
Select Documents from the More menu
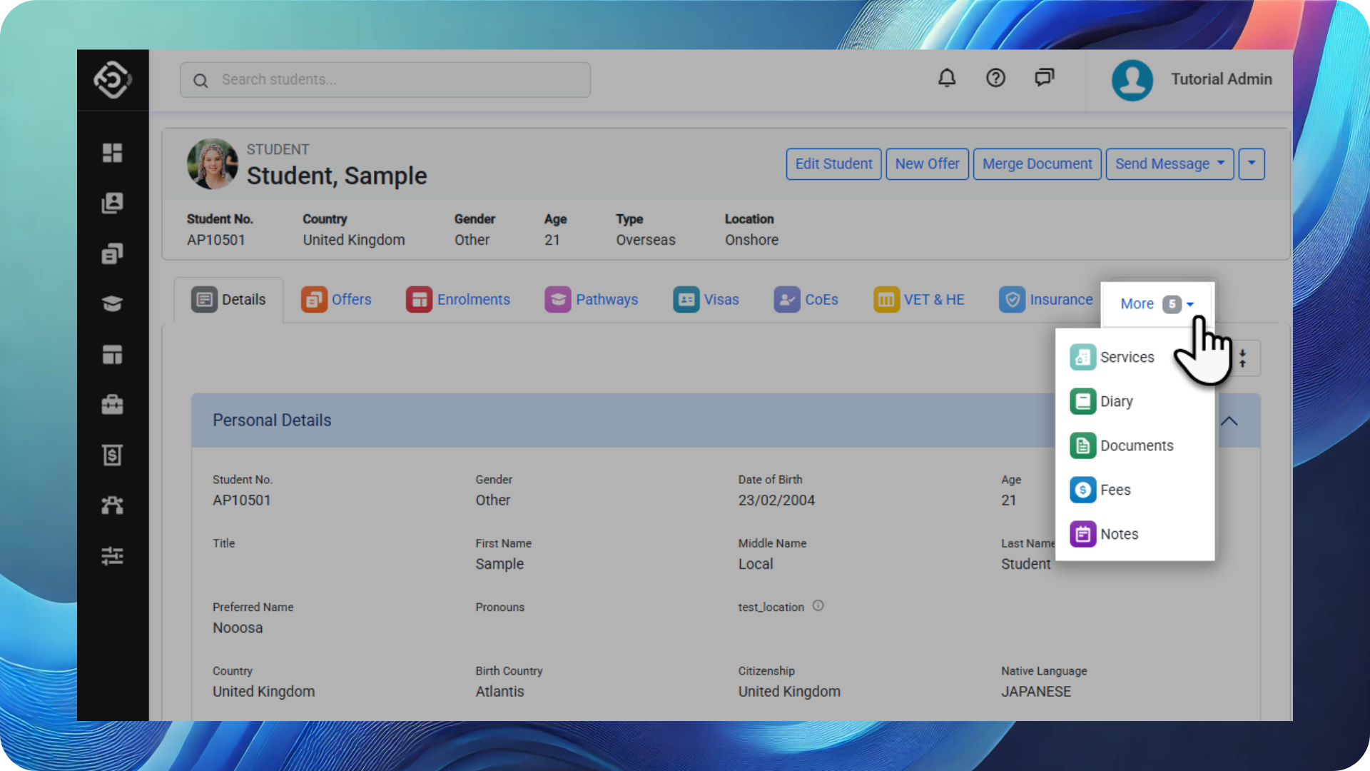tap(1135, 446)
